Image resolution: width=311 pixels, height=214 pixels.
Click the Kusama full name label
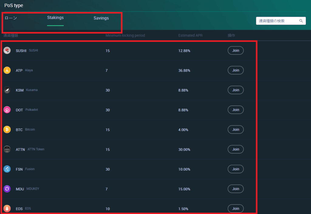click(32, 90)
